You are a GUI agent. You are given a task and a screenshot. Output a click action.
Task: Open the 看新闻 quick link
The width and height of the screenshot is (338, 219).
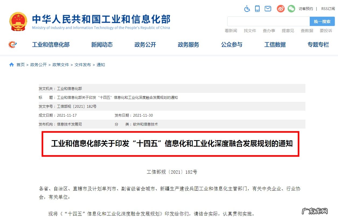pos(231,31)
